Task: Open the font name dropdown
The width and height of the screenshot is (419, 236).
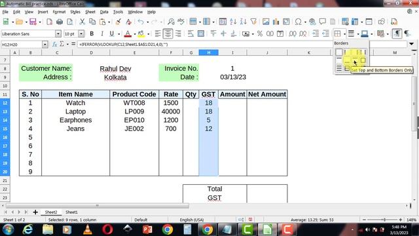Action: [58, 33]
